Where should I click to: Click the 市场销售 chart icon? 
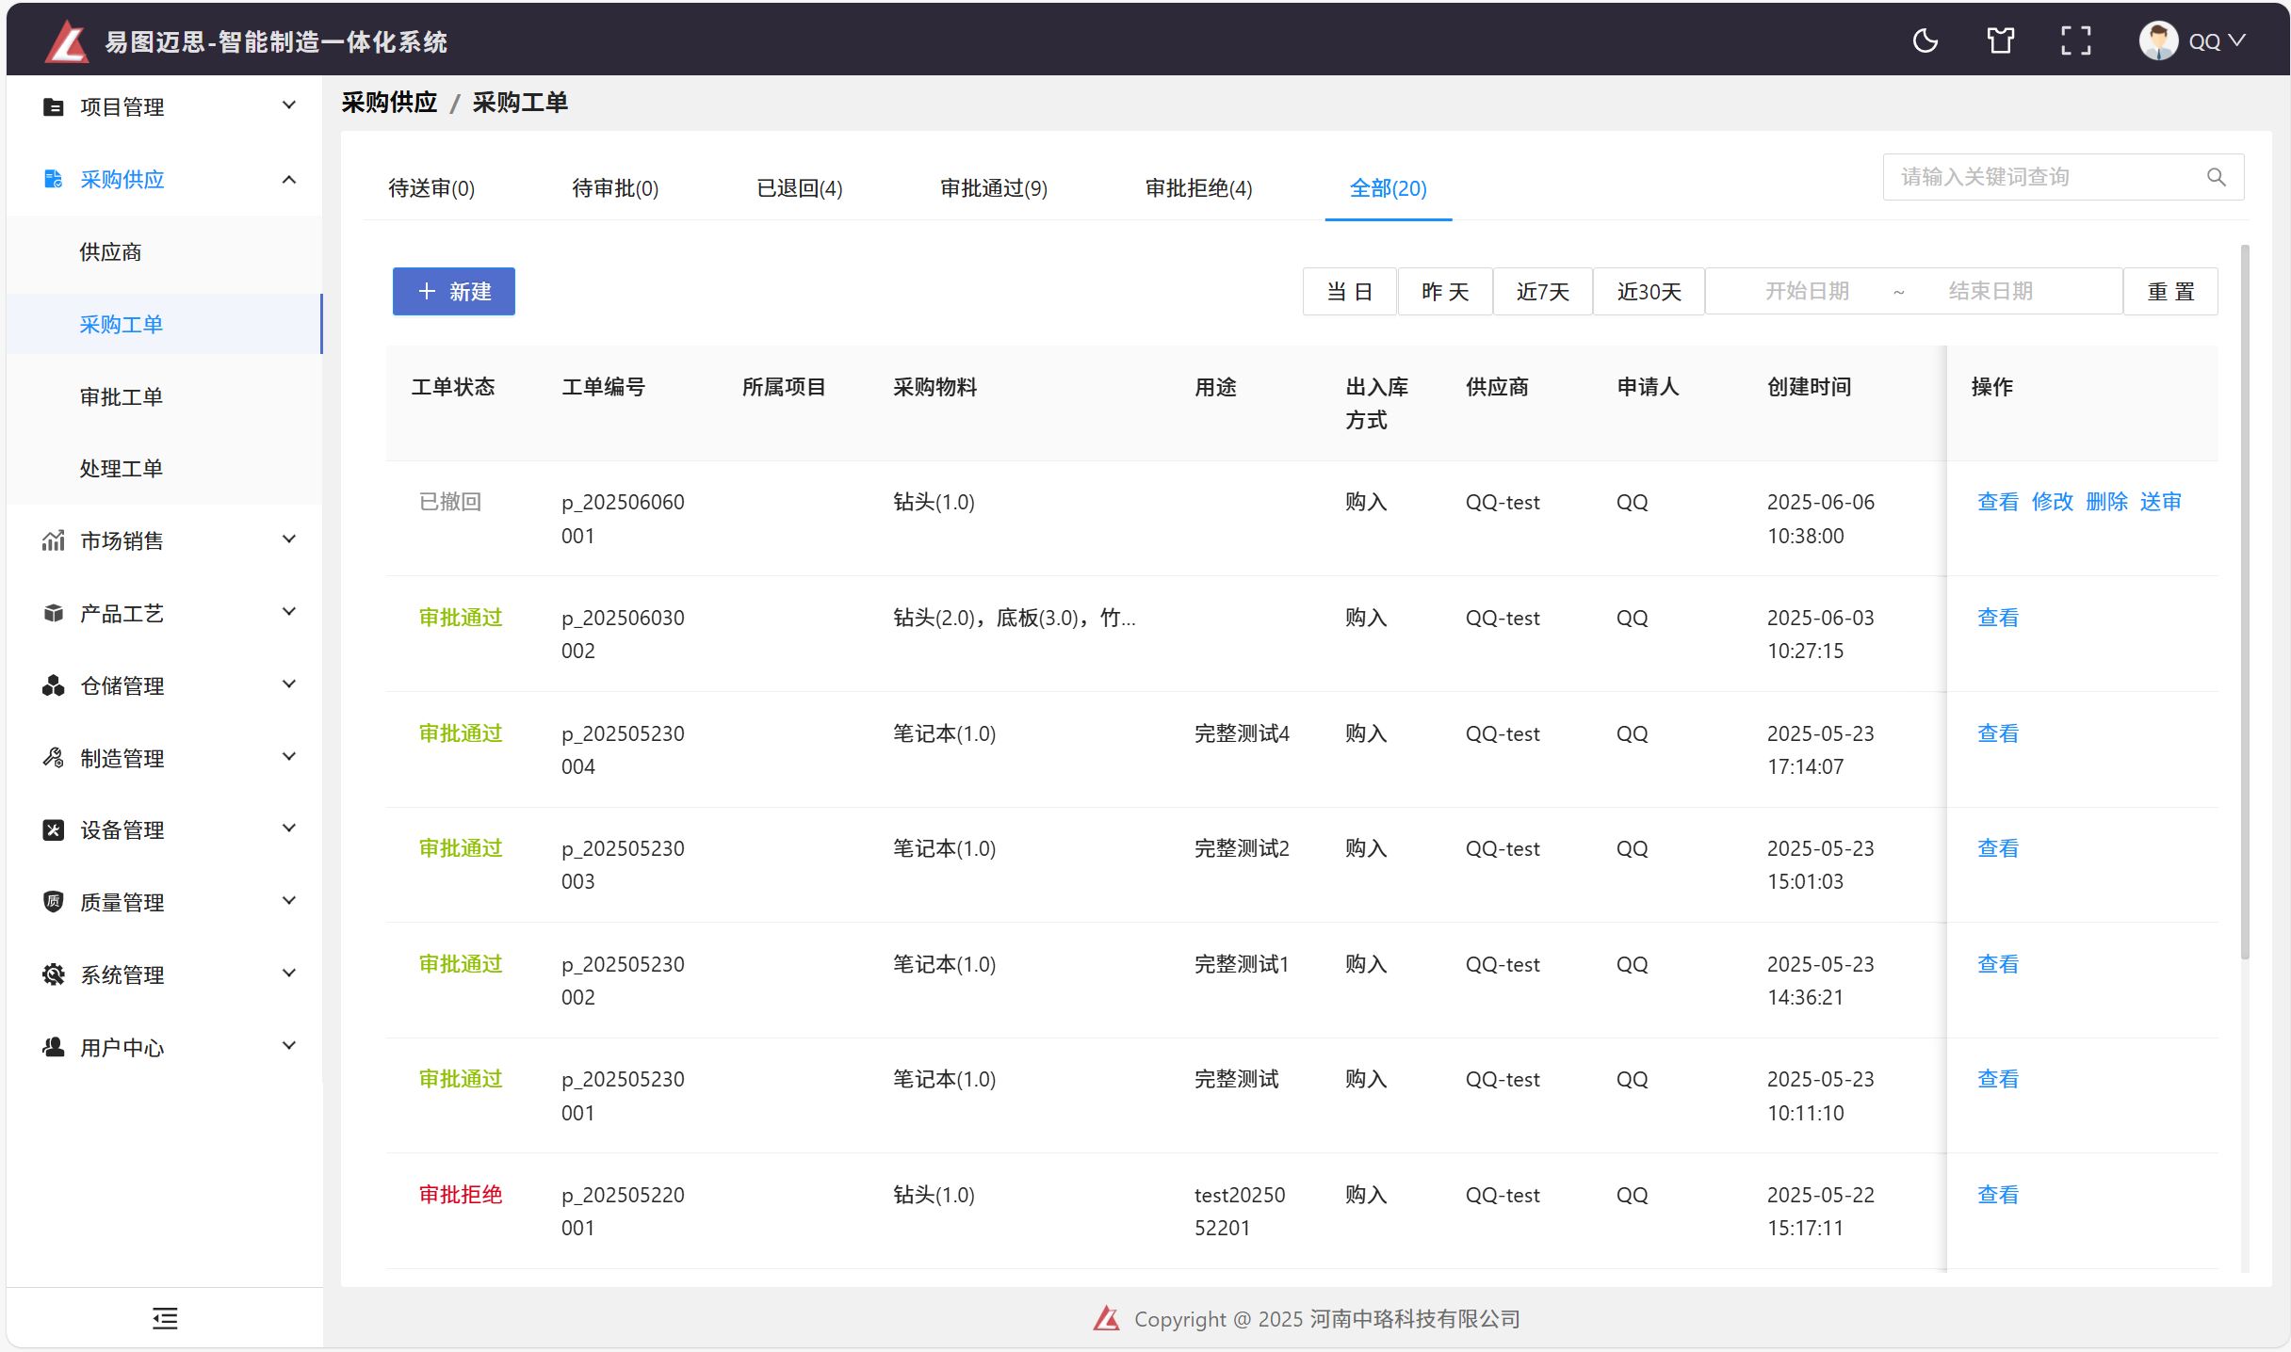(x=54, y=540)
